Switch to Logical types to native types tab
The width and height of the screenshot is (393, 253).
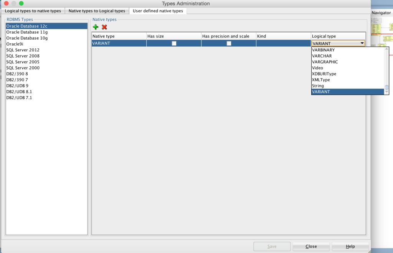[x=33, y=11]
